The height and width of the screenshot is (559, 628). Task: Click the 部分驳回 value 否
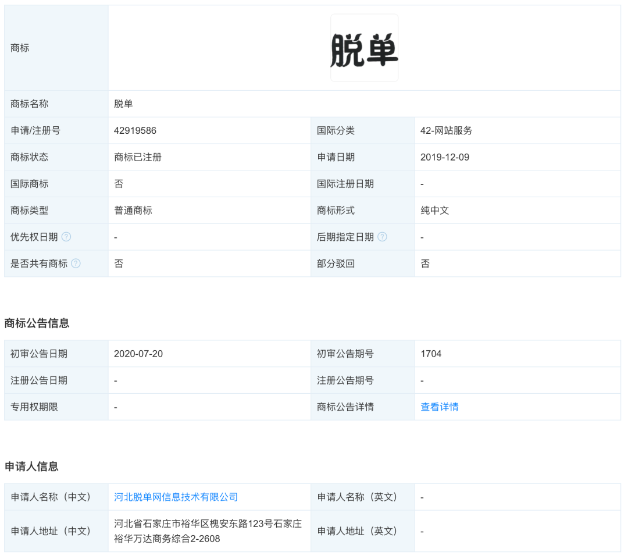[423, 264]
